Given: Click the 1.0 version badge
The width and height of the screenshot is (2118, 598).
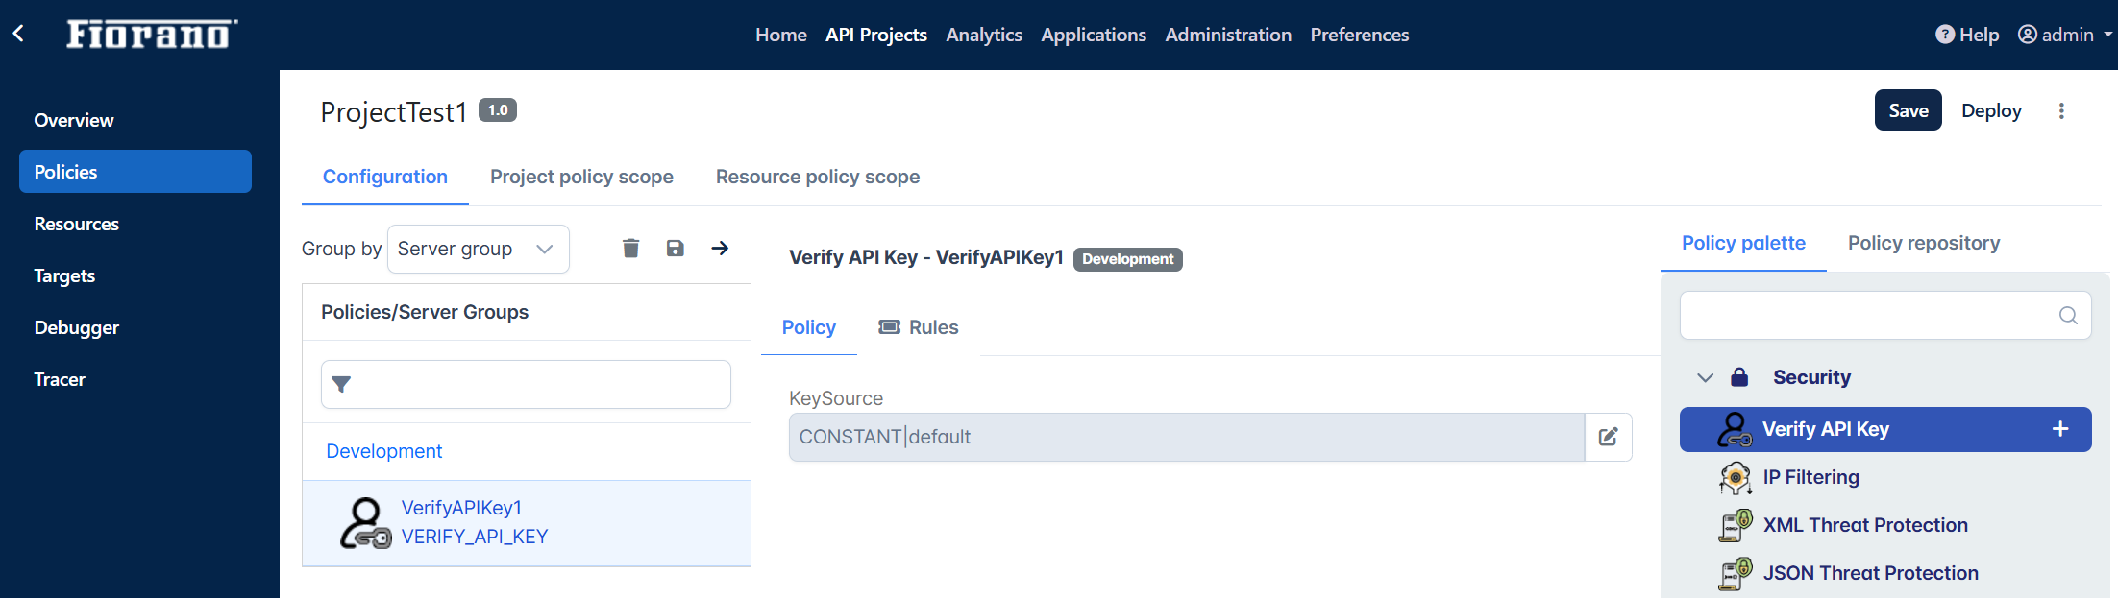Looking at the screenshot, I should point(498,110).
